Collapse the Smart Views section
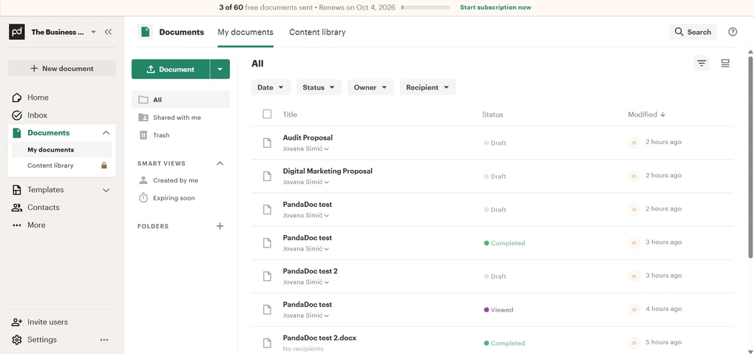Image resolution: width=754 pixels, height=354 pixels. coord(220,163)
